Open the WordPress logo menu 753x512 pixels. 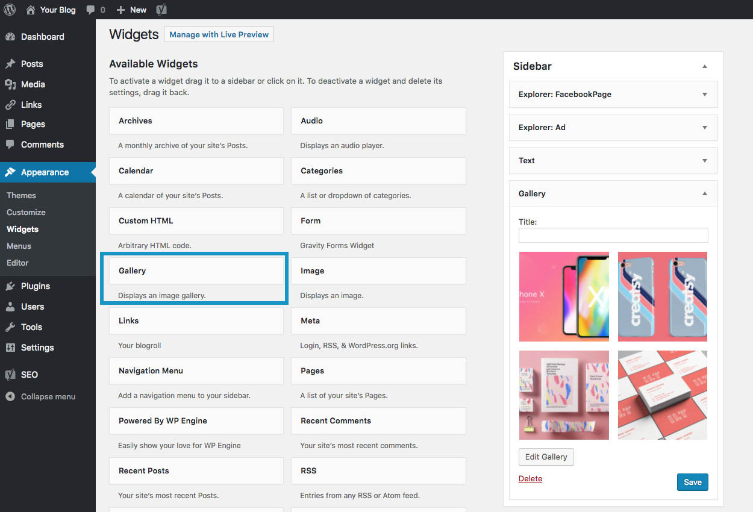(x=10, y=10)
